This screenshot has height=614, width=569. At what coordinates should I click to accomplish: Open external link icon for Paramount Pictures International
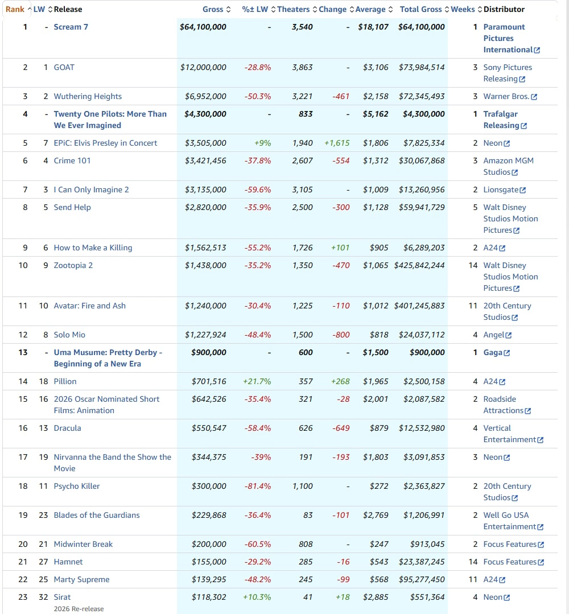tap(537, 50)
